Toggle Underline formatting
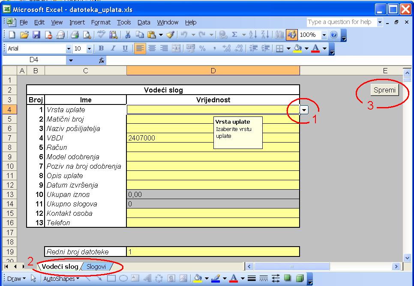 coord(125,49)
